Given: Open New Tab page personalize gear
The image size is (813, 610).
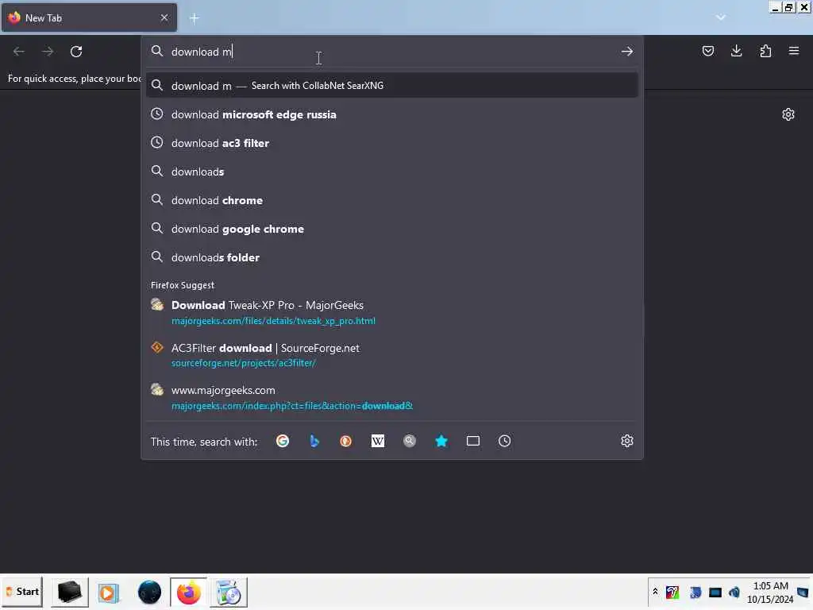Looking at the screenshot, I should click(788, 114).
